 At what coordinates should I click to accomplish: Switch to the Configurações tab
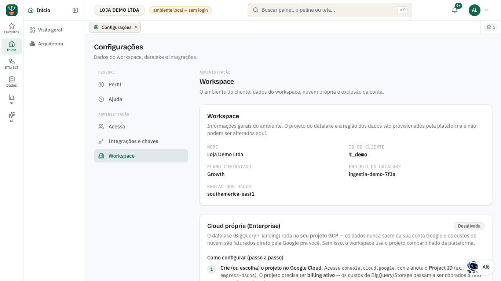pos(115,27)
